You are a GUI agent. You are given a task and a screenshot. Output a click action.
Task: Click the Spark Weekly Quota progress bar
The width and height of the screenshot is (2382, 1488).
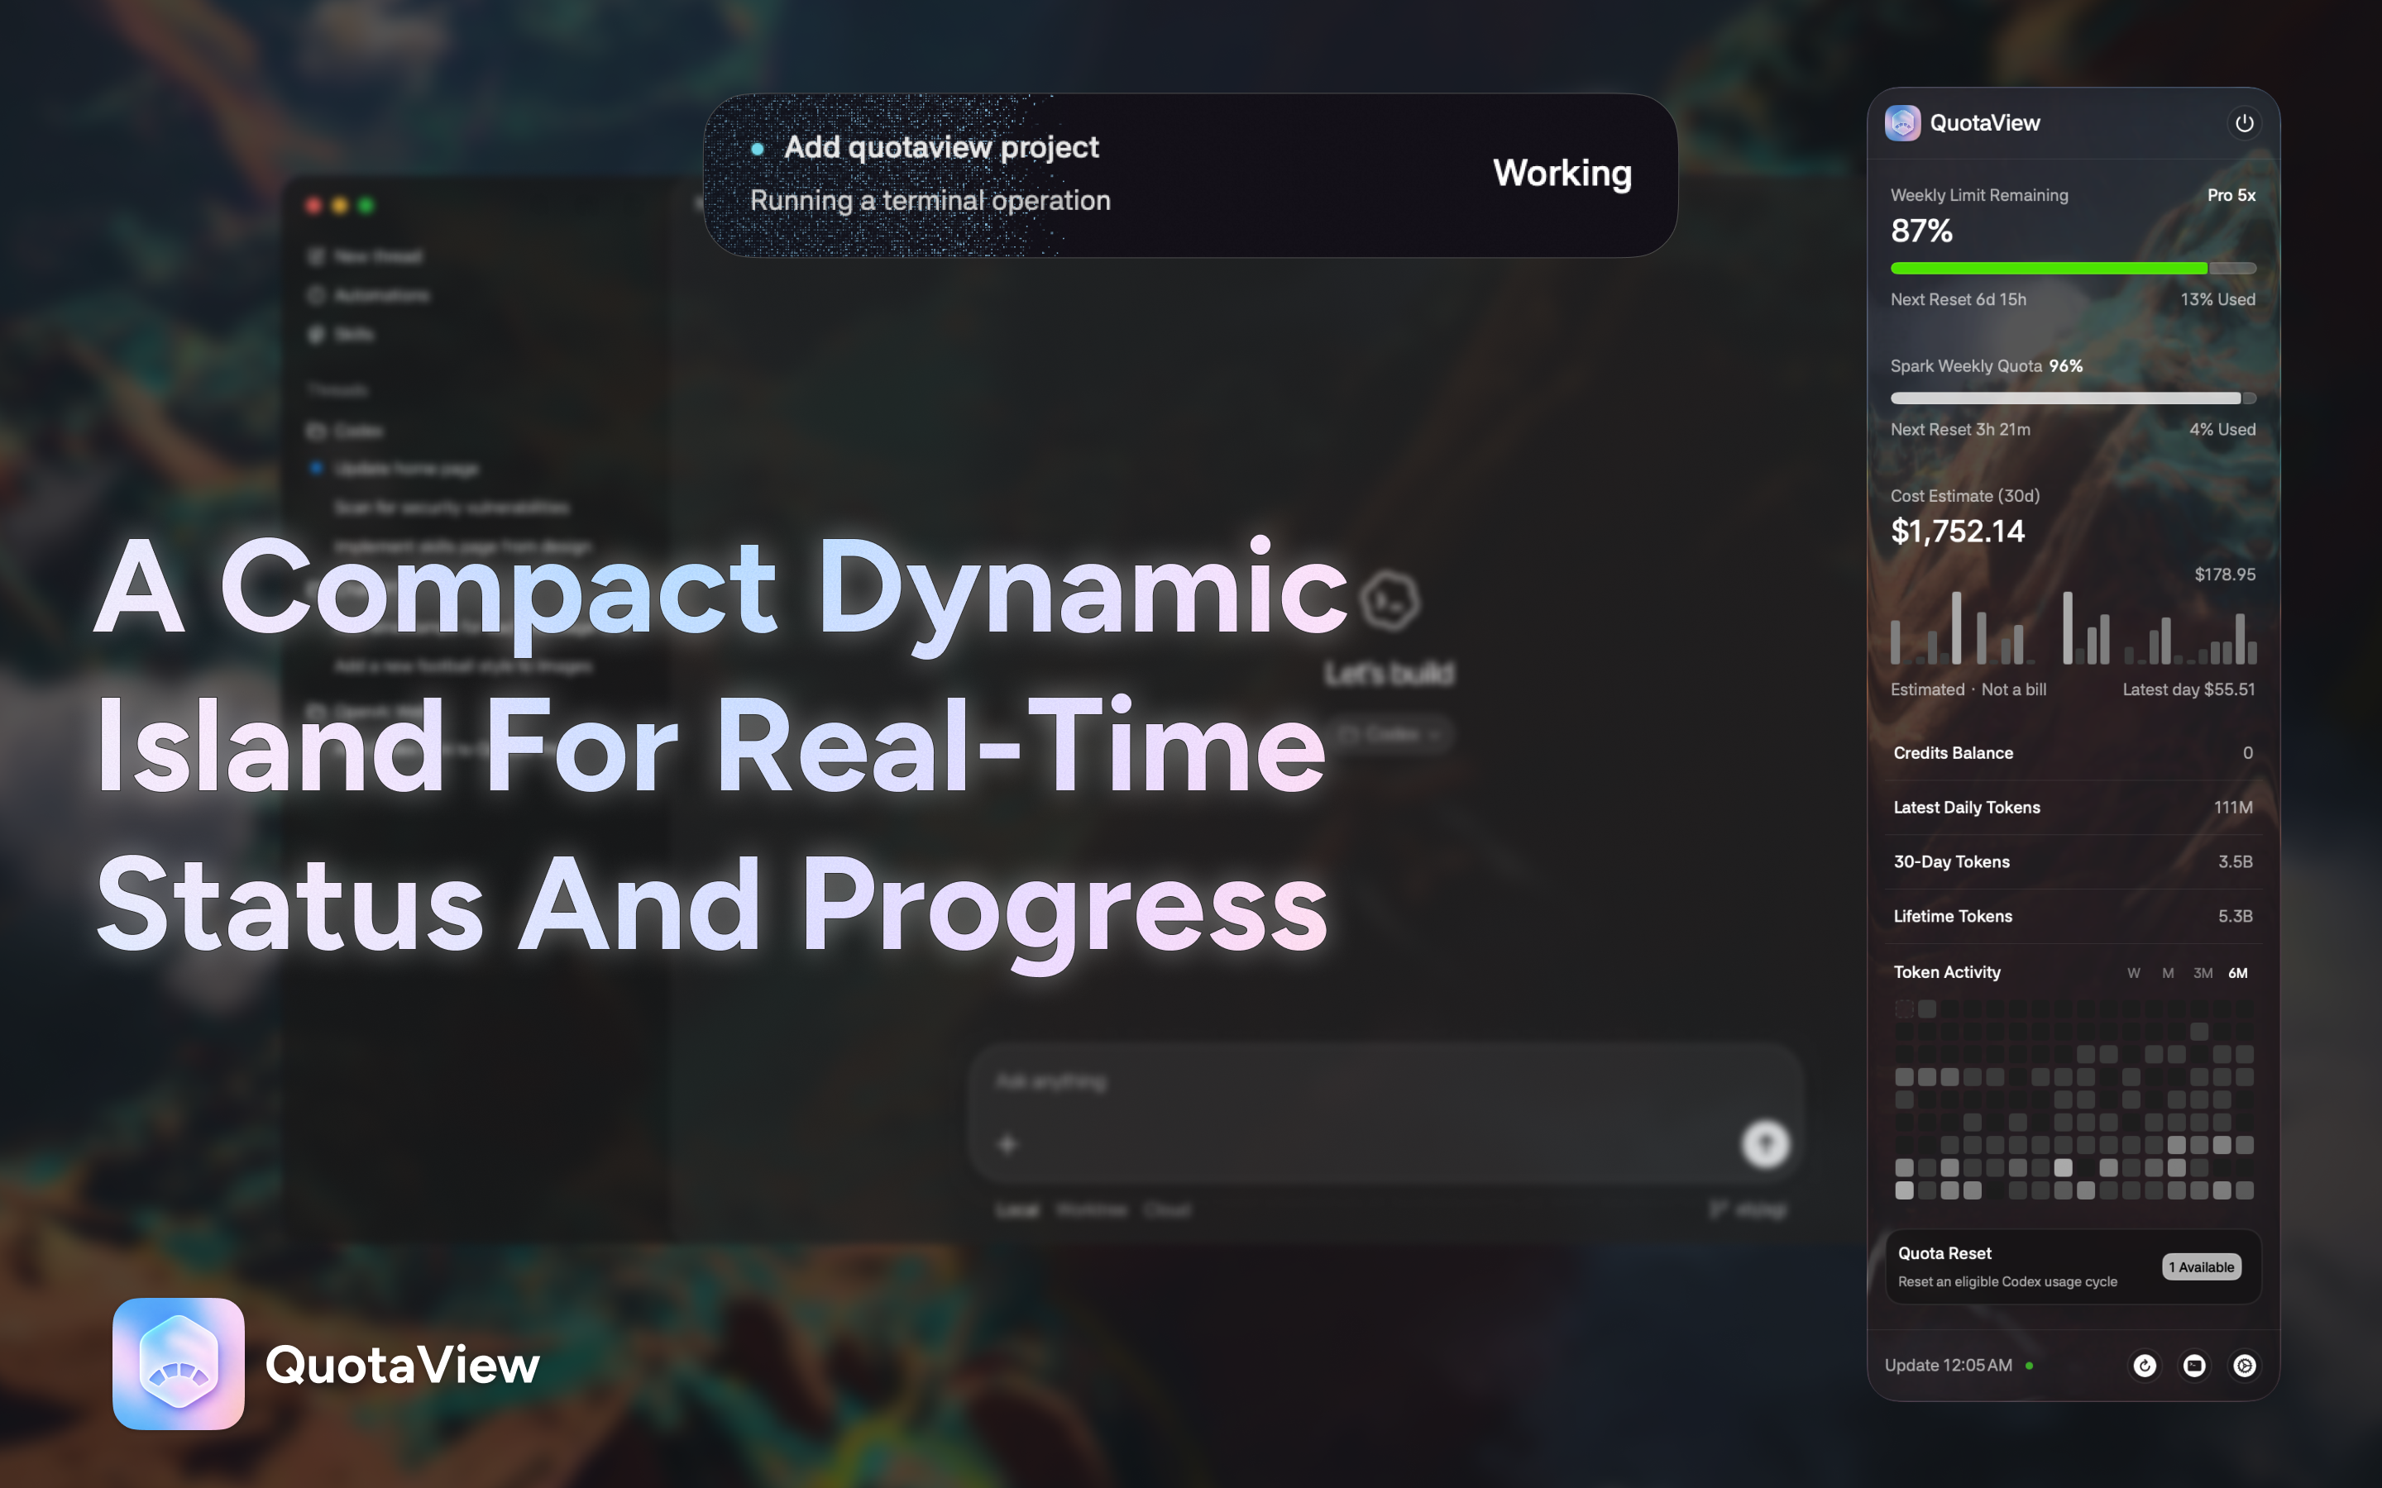(x=2073, y=398)
